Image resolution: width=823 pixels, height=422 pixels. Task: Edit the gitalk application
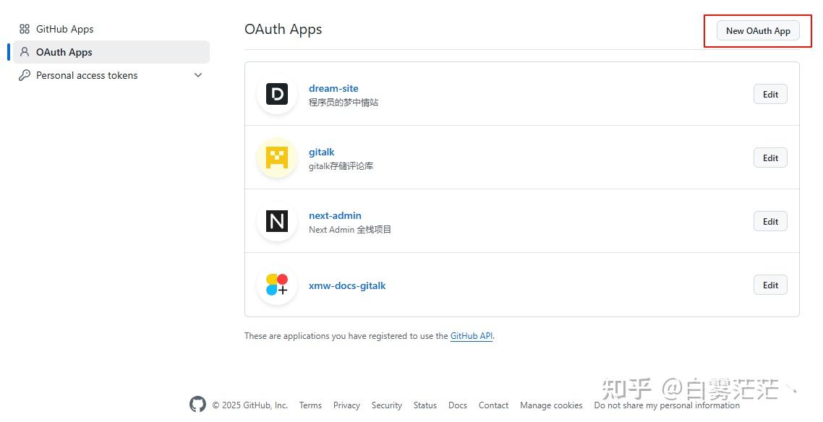769,158
